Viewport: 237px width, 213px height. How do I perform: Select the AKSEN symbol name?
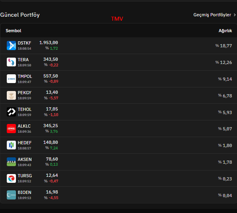coord(25,159)
